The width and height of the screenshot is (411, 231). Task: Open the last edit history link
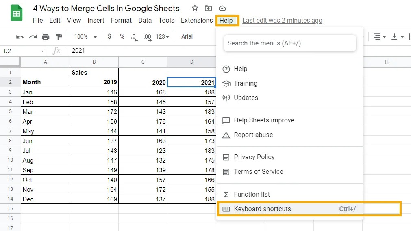point(282,20)
